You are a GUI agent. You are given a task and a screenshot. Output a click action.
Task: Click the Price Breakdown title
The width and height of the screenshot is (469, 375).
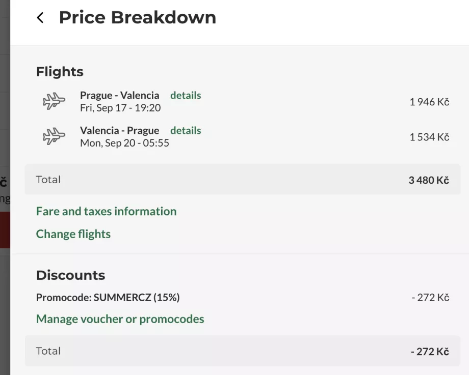coord(138,17)
